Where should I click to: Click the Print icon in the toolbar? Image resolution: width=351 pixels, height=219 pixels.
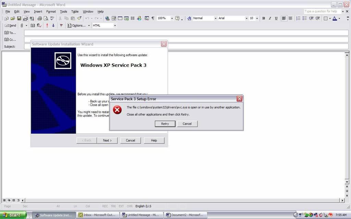point(39,18)
